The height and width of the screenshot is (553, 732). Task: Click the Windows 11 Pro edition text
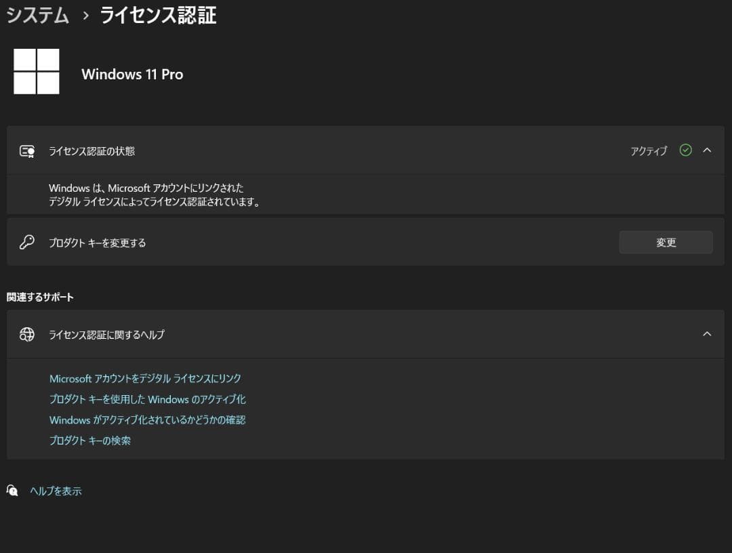pyautogui.click(x=133, y=74)
